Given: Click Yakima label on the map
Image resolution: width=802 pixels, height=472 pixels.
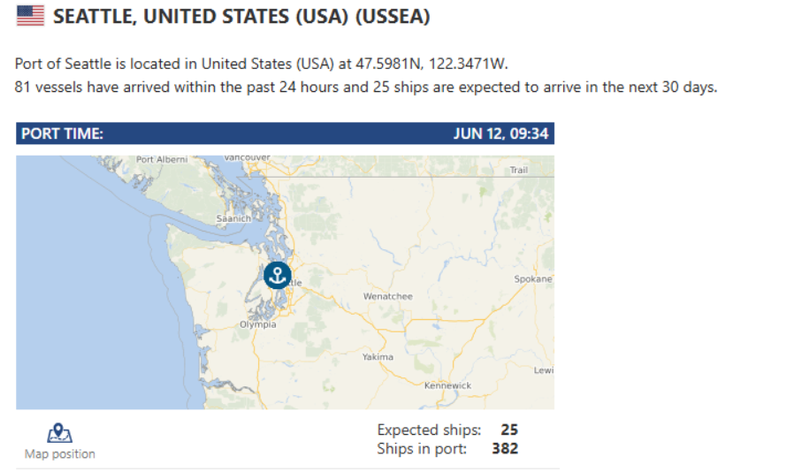Looking at the screenshot, I should [378, 357].
